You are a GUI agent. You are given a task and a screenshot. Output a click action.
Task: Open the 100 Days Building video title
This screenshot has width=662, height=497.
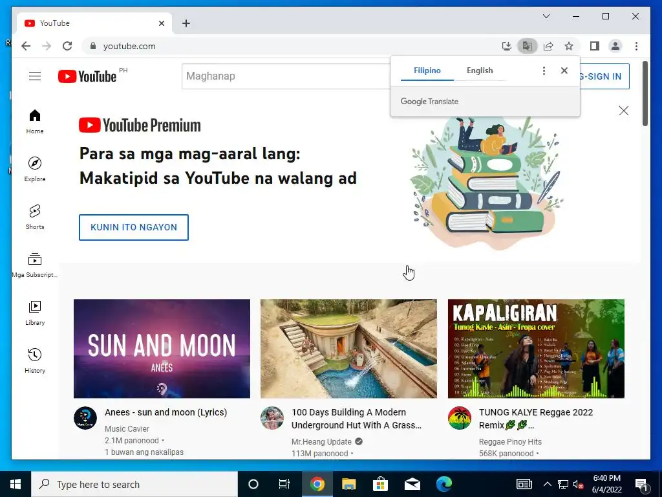click(356, 419)
